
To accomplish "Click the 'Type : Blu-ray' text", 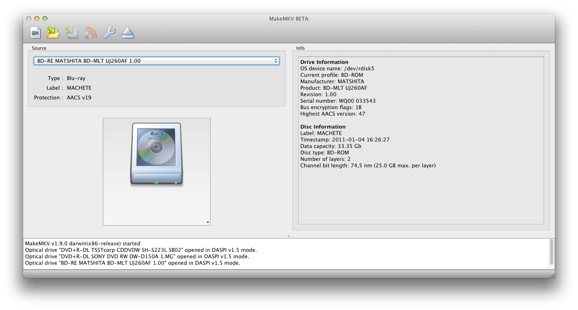I will 66,78.
